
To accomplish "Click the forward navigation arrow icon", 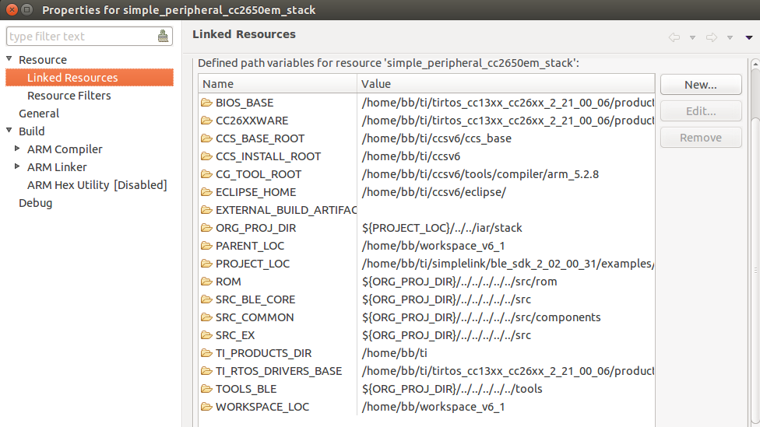I will tap(711, 37).
